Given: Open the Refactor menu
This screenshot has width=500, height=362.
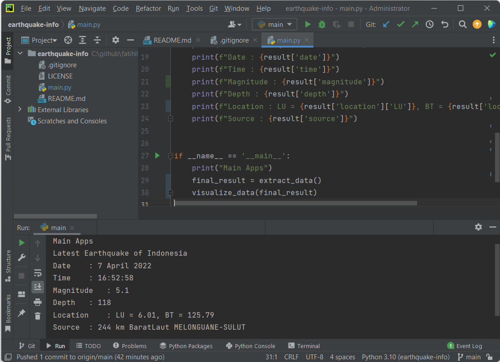Looking at the screenshot, I should 148,8.
